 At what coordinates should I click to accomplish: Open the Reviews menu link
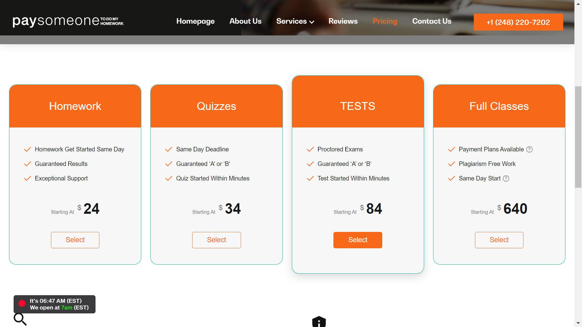343,21
